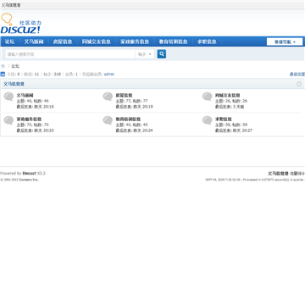Click the 最新回复 link at right
The height and width of the screenshot is (305, 305).
click(297, 74)
